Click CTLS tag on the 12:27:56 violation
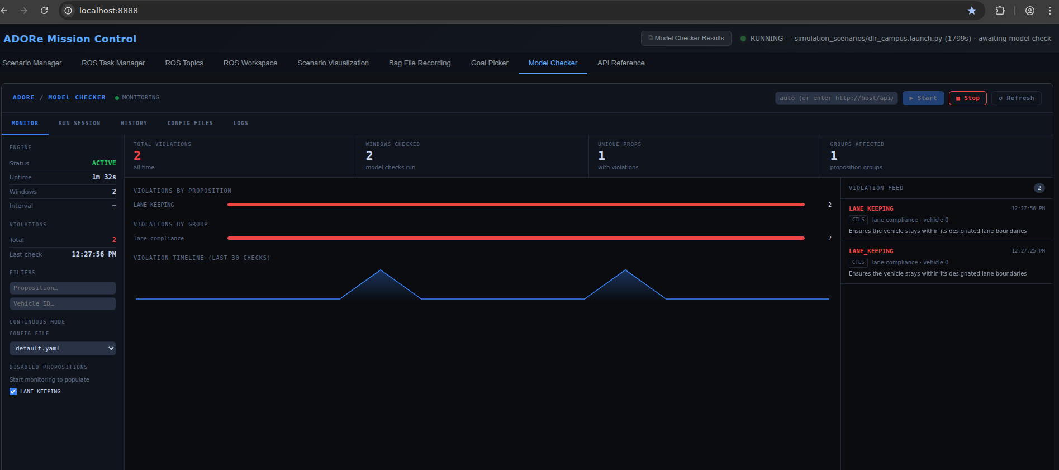 point(858,220)
